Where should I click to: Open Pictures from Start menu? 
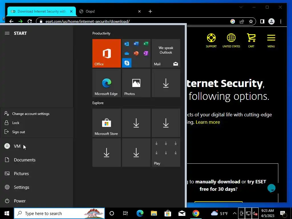(36, 174)
